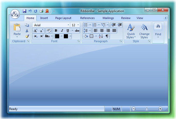Viewport: 176px width, 119px height.
Task: Open the Paragraph group dialog launcher
Action: [x=121, y=41]
